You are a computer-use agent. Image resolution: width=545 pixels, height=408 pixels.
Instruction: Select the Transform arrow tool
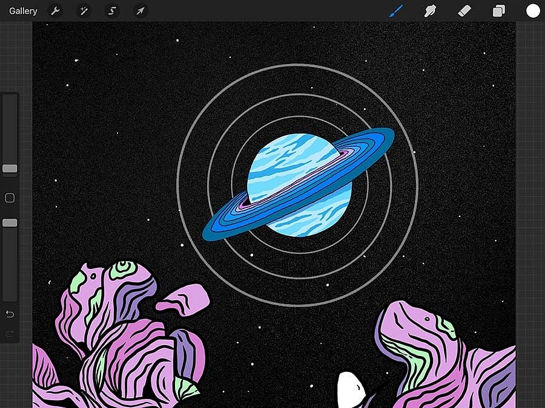140,10
